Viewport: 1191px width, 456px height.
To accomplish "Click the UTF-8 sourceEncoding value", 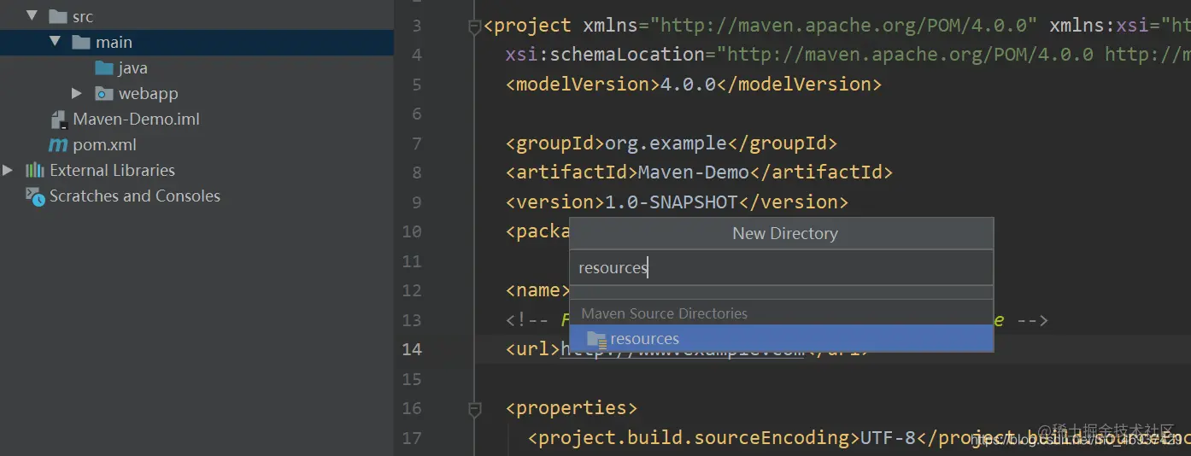I will tap(888, 437).
